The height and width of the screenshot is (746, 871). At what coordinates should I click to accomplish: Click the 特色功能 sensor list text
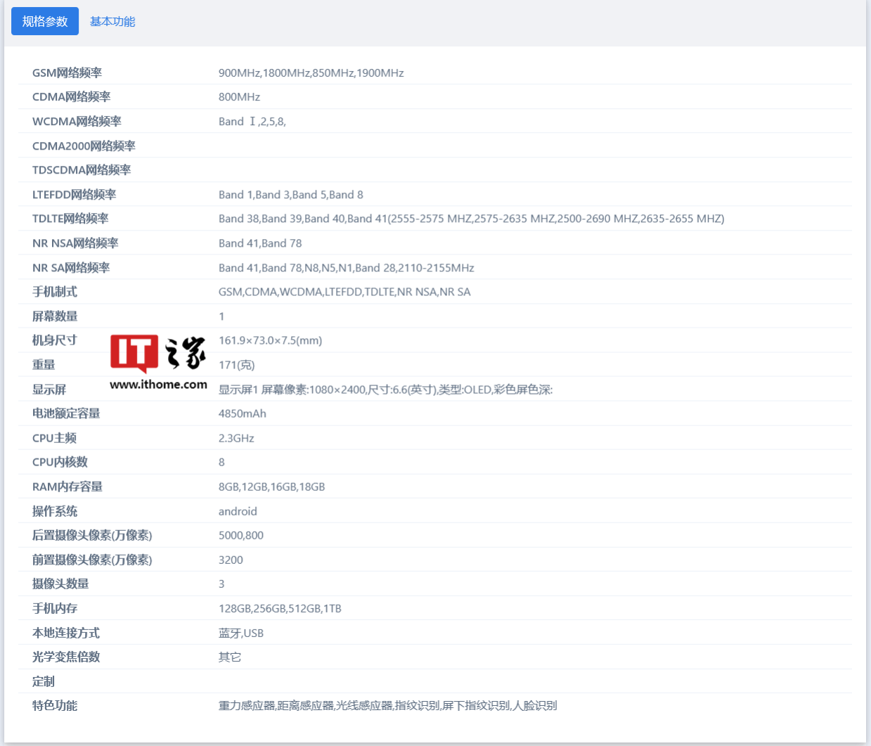click(x=387, y=705)
